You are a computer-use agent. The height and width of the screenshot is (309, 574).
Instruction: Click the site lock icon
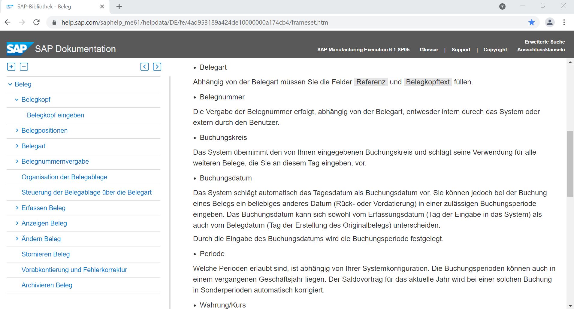[54, 23]
